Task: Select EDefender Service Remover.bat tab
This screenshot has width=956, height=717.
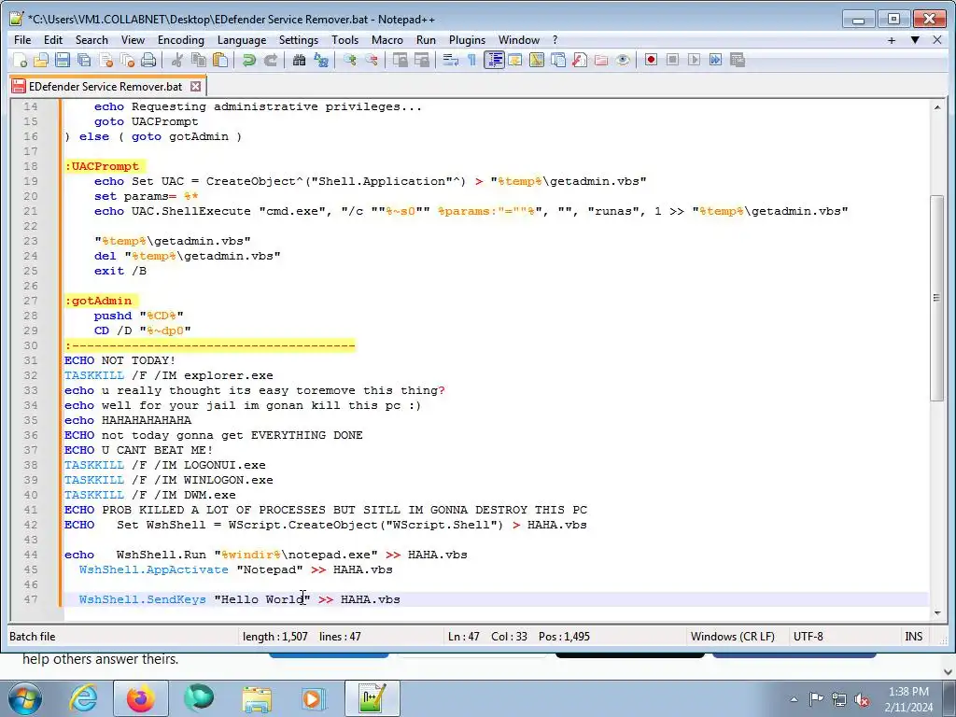Action: coord(105,87)
